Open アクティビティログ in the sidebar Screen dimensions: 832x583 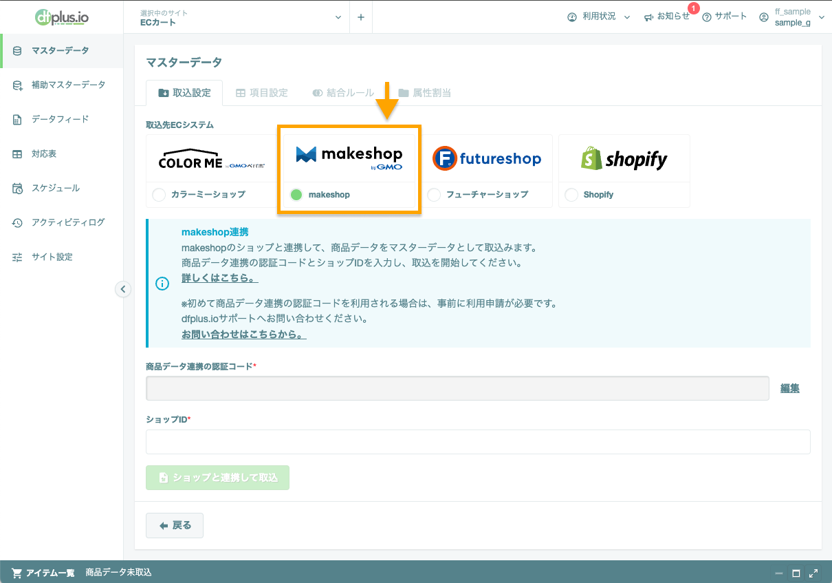62,222
